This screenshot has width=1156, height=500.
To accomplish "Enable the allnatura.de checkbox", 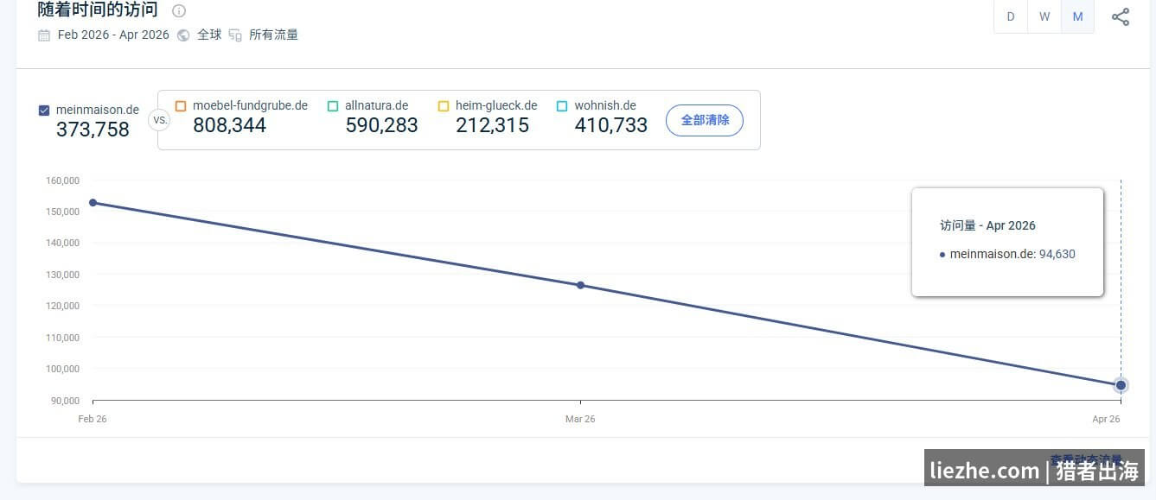I will point(333,106).
